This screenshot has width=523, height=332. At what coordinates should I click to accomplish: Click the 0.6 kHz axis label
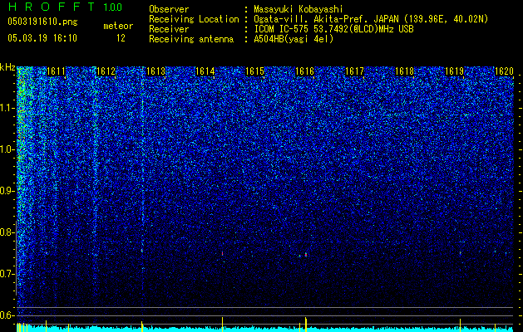tap(7, 315)
